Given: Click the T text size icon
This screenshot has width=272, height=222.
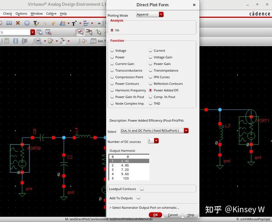Looking at the screenshot, I should (74, 23).
